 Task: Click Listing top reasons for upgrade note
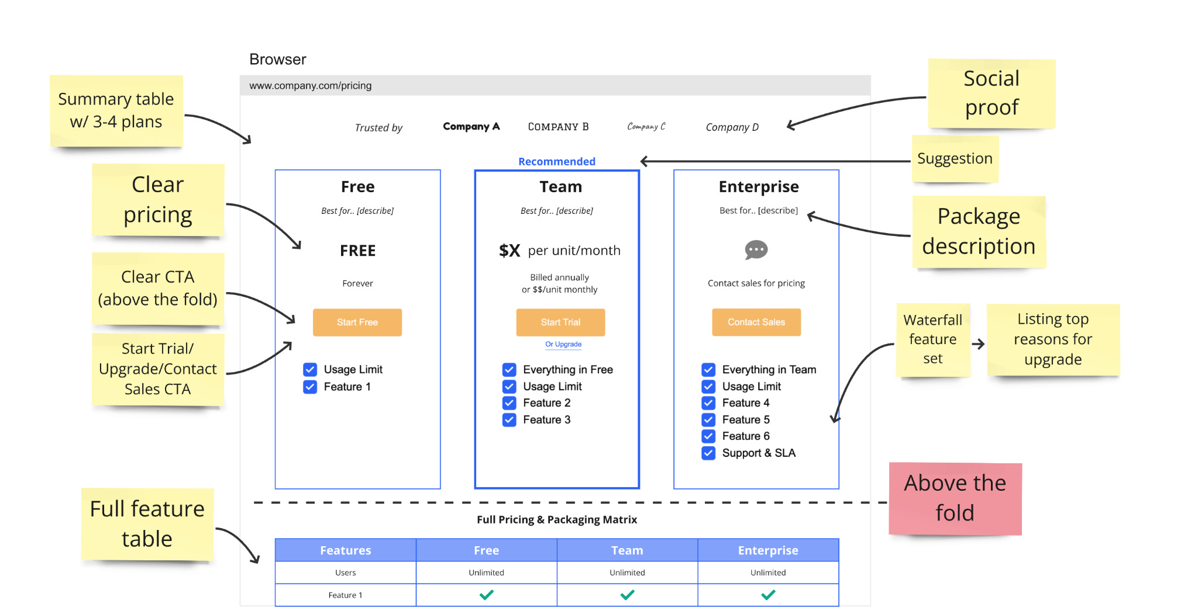1053,339
